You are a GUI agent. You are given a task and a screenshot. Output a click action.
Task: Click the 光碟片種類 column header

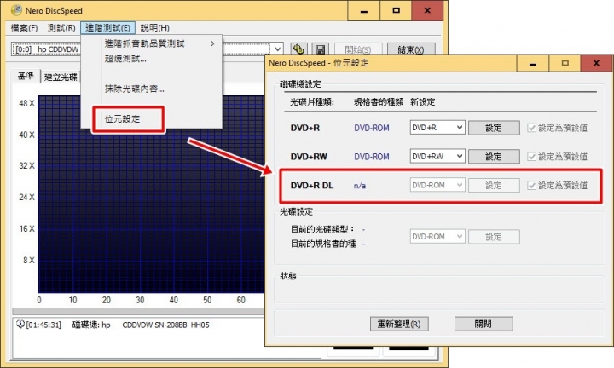[312, 102]
